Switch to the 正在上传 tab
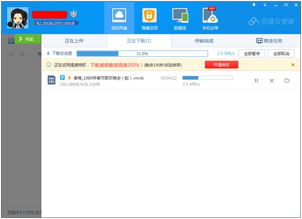This screenshot has height=219, width=302. tap(74, 41)
